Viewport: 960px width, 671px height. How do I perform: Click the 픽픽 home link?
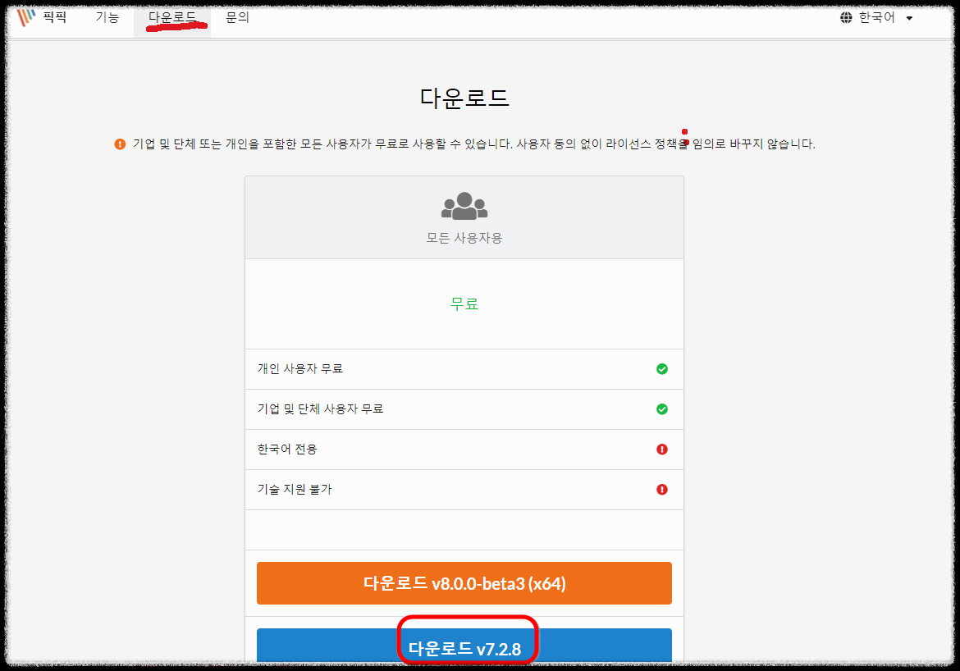(x=53, y=16)
